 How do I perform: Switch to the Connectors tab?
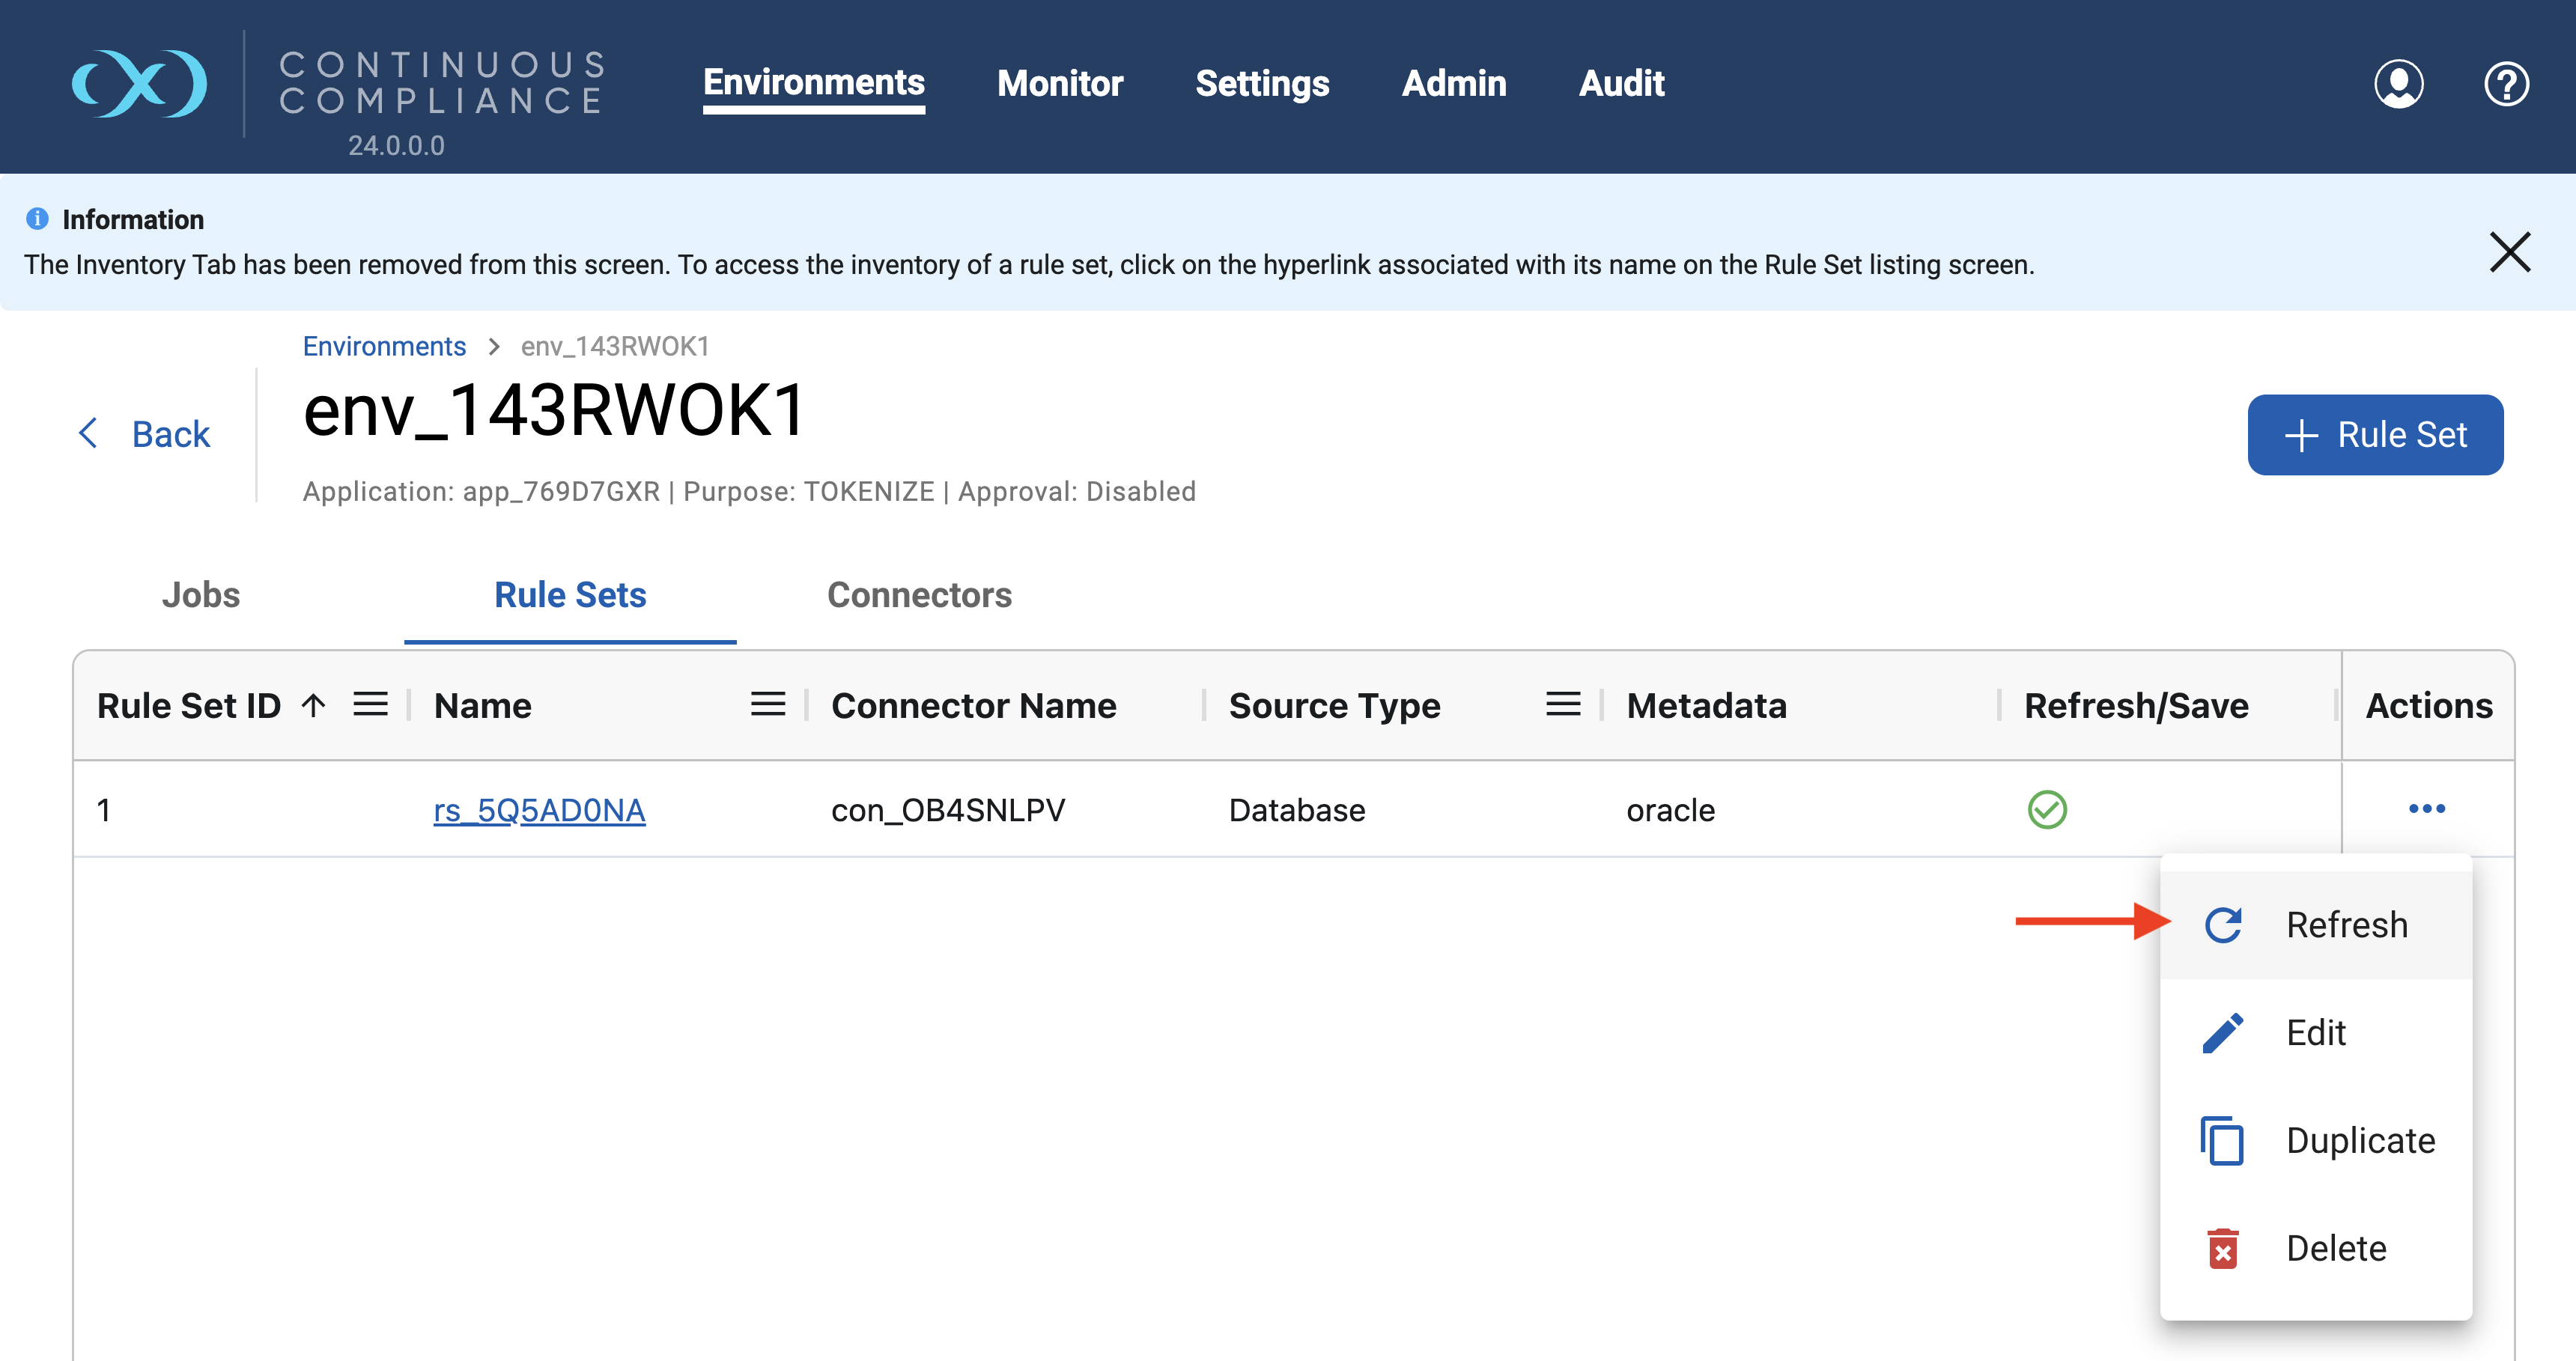(919, 595)
